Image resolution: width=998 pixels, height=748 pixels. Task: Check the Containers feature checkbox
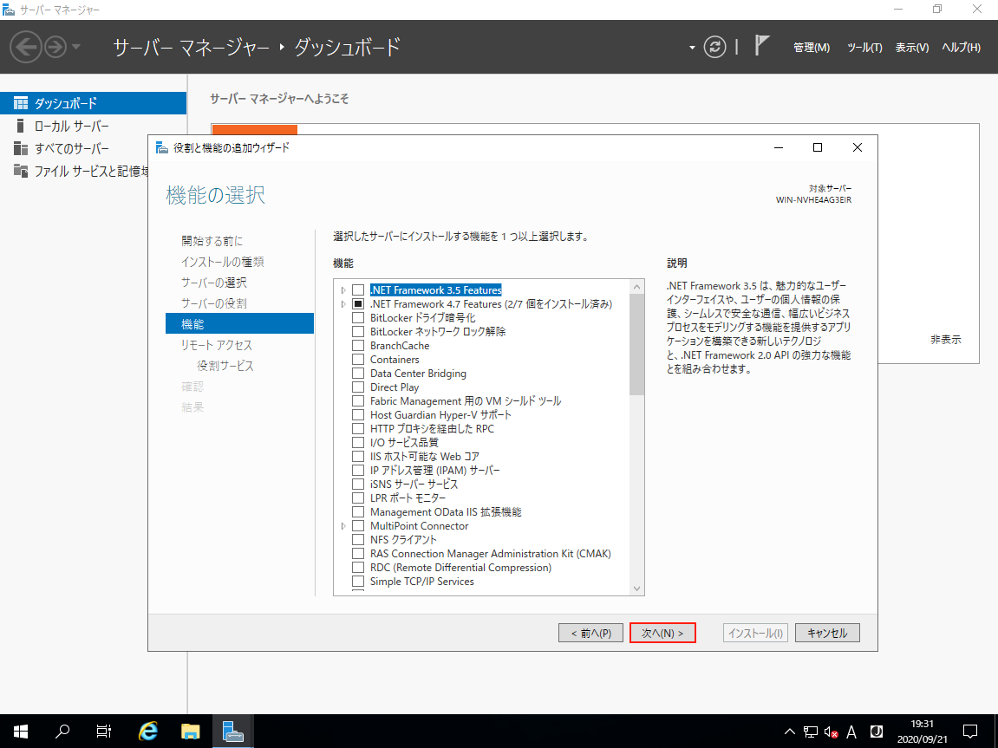click(x=358, y=360)
